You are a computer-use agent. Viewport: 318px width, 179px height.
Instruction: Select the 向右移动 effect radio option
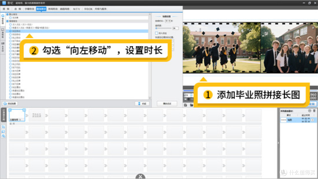[10, 34]
